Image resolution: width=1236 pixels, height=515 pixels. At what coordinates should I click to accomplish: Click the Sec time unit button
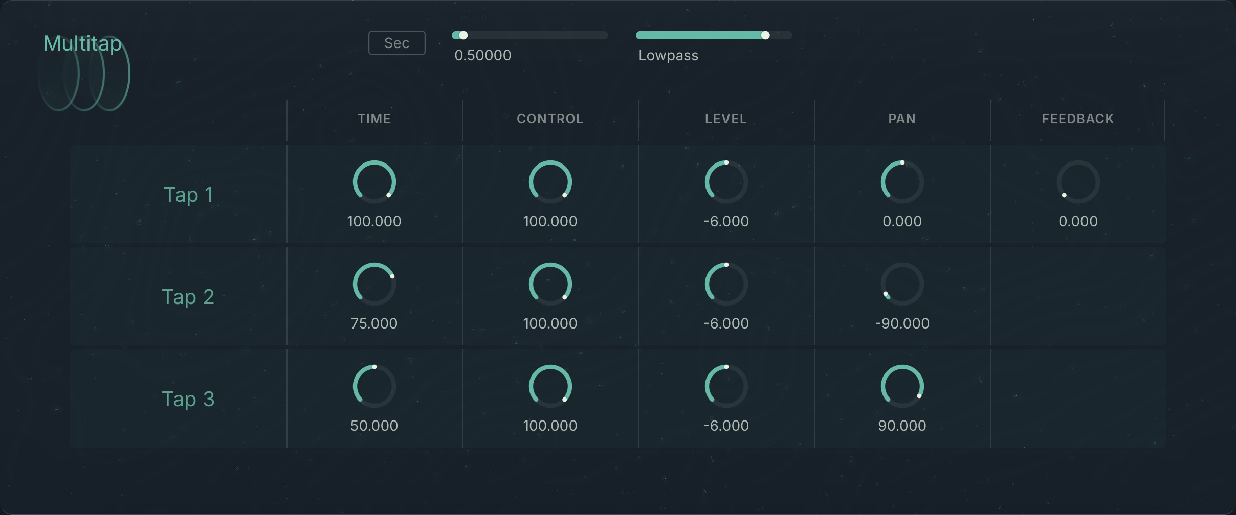pyautogui.click(x=396, y=42)
